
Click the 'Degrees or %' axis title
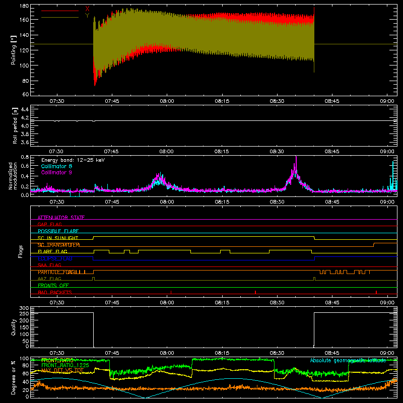[13, 378]
